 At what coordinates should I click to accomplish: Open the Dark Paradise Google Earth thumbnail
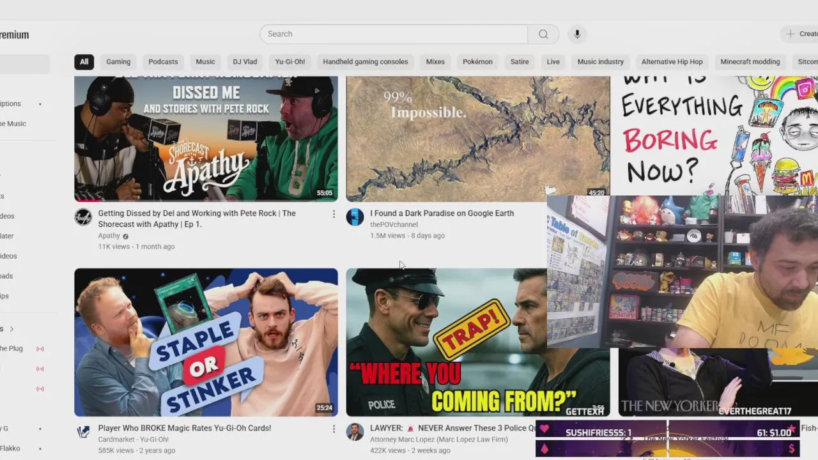[478, 139]
